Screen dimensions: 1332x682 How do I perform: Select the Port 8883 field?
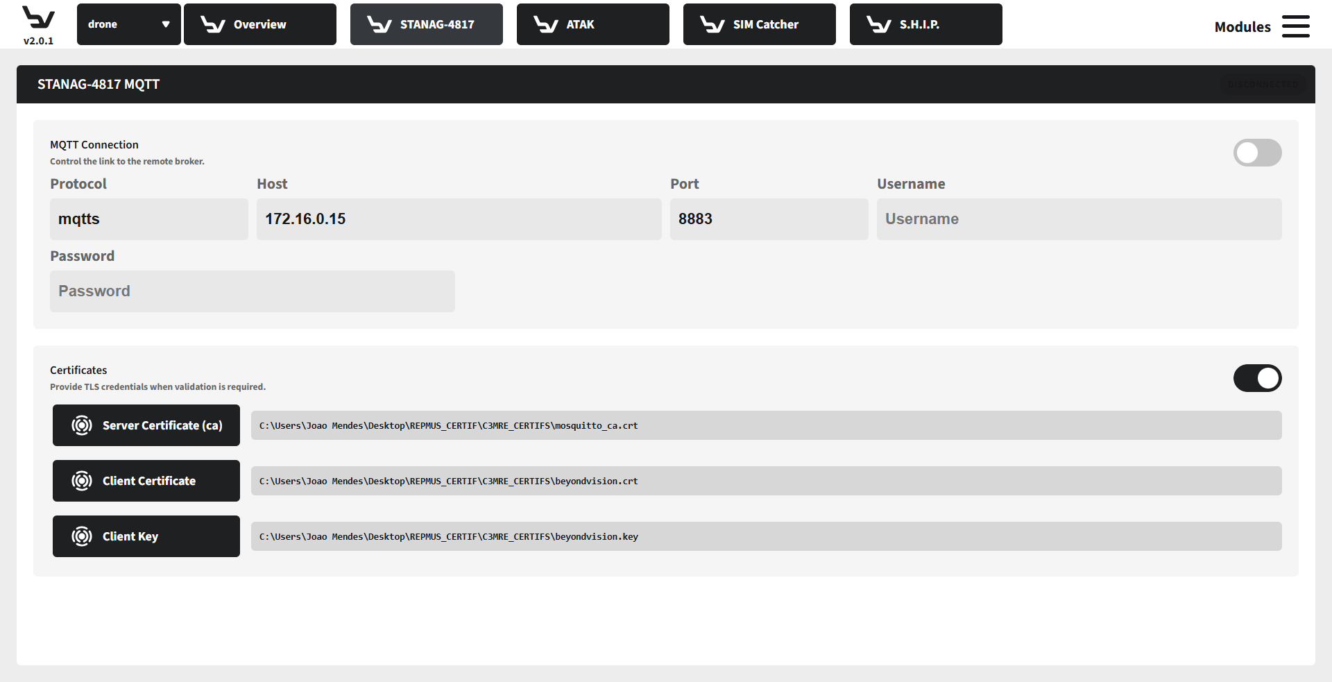[769, 219]
